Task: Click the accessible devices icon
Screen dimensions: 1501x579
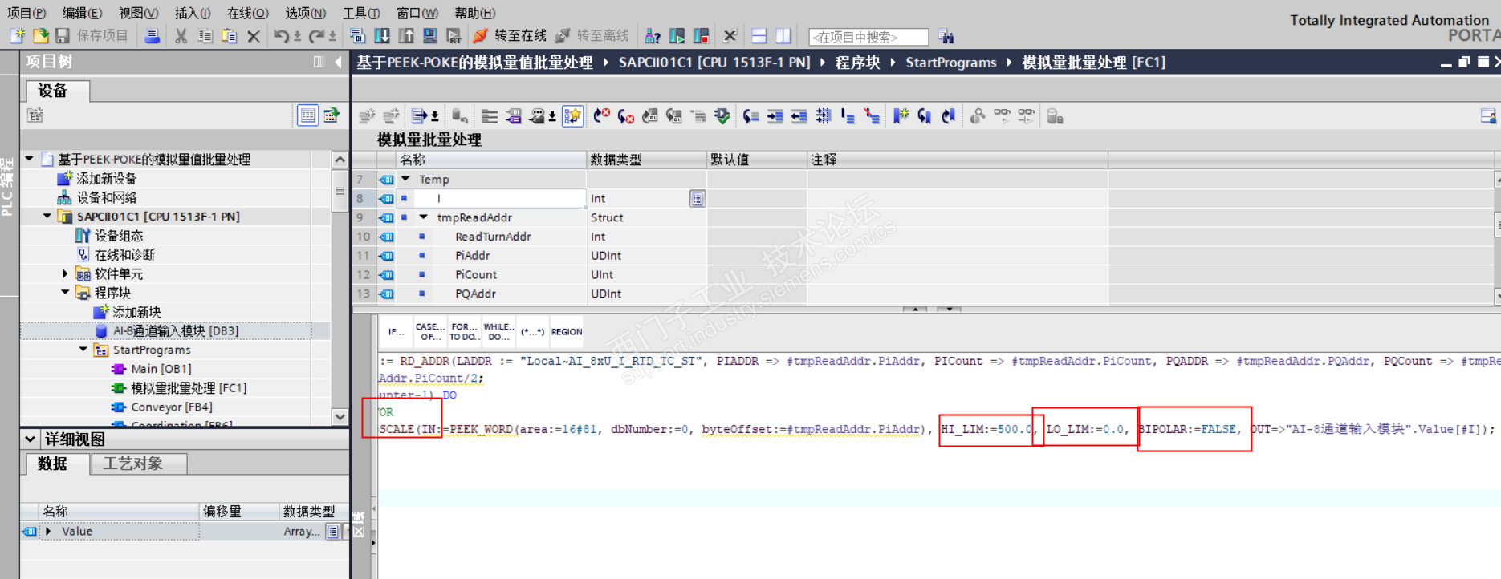Action: 653,36
